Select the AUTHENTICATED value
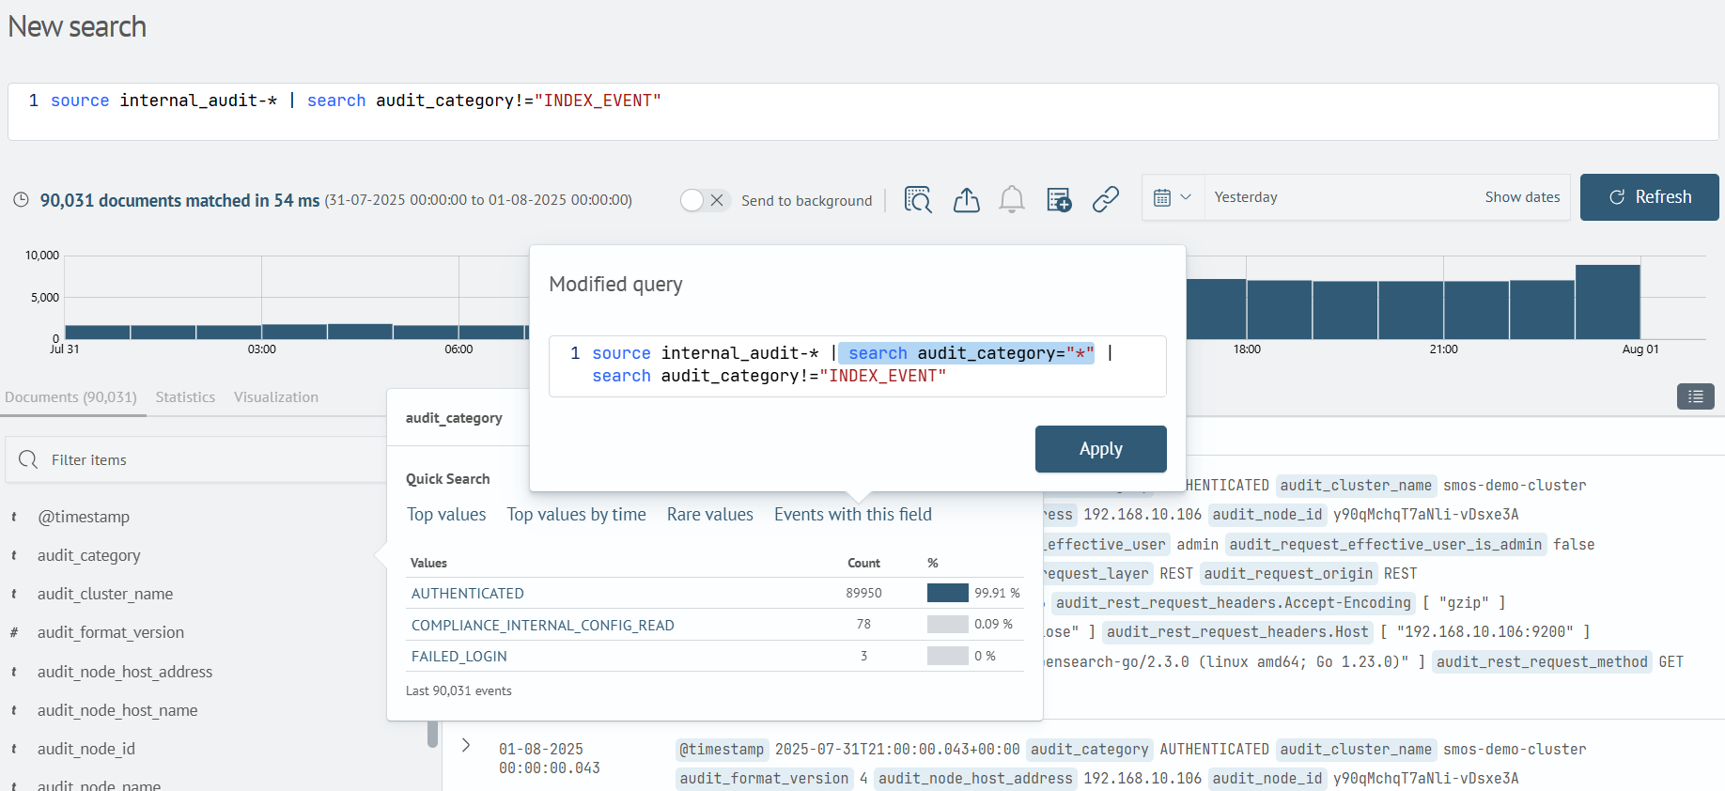The height and width of the screenshot is (791, 1725). pos(468,594)
